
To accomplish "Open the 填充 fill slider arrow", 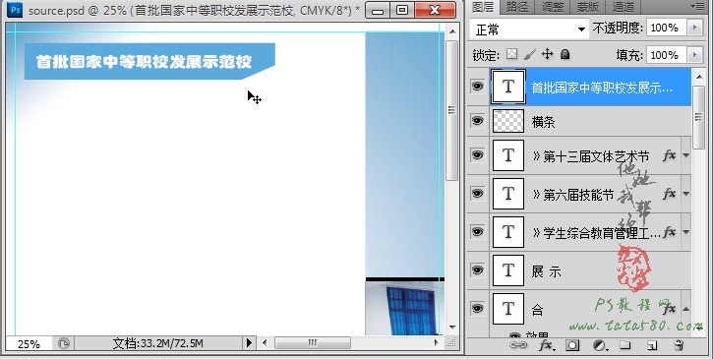I will point(694,55).
